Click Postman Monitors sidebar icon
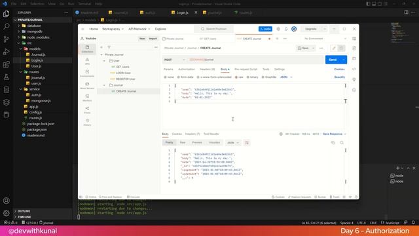The height and width of the screenshot is (236, 419). [x=87, y=98]
